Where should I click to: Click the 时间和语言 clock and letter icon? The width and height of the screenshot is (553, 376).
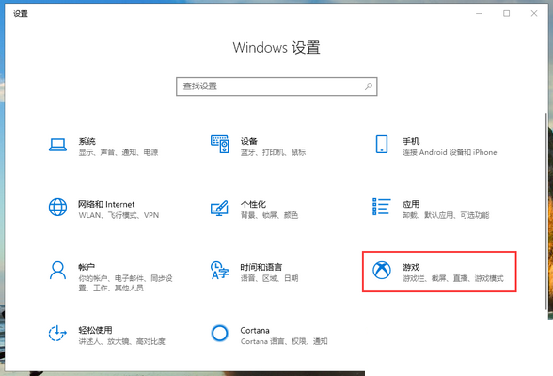click(219, 271)
